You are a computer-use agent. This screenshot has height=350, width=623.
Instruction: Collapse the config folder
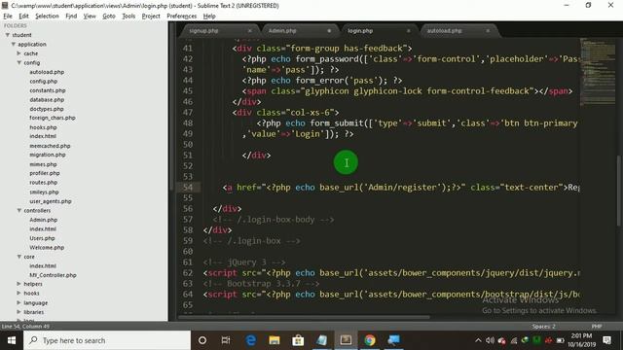coord(18,62)
